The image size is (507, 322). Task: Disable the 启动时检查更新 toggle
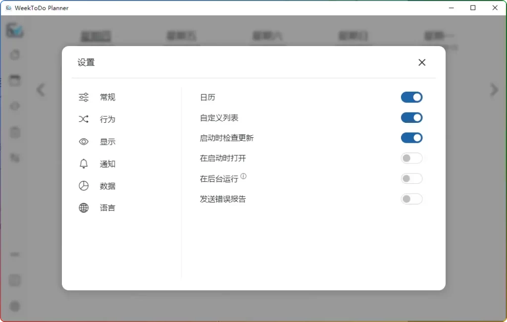[x=411, y=137]
